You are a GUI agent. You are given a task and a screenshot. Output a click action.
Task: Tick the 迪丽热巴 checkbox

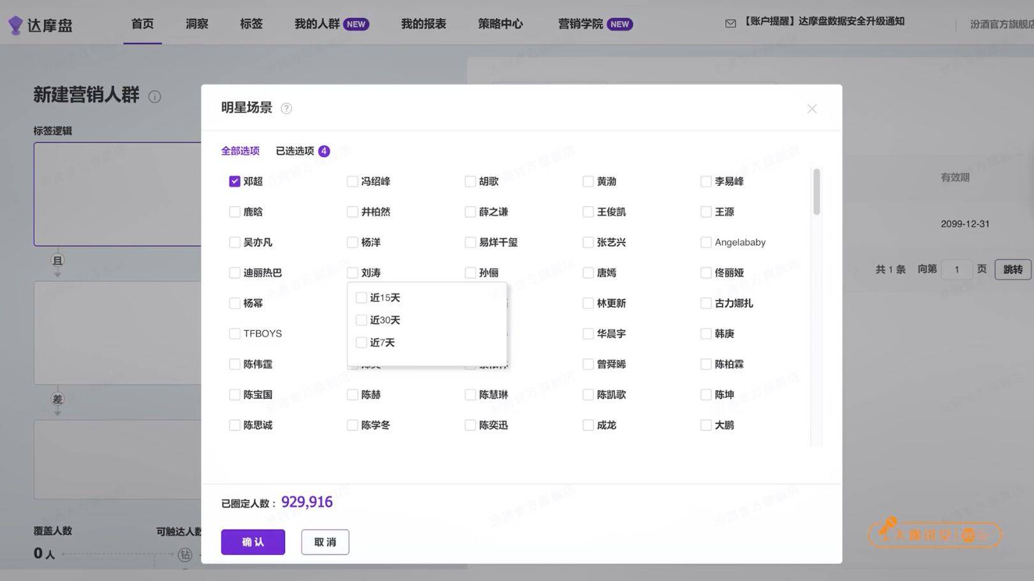(235, 273)
